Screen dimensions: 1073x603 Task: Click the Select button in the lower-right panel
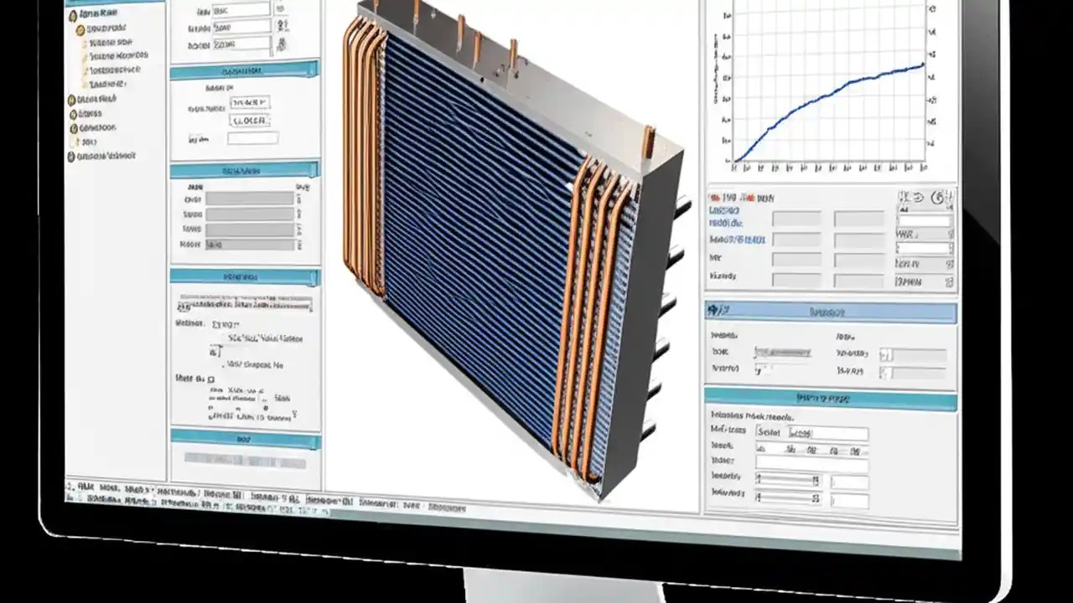769,431
